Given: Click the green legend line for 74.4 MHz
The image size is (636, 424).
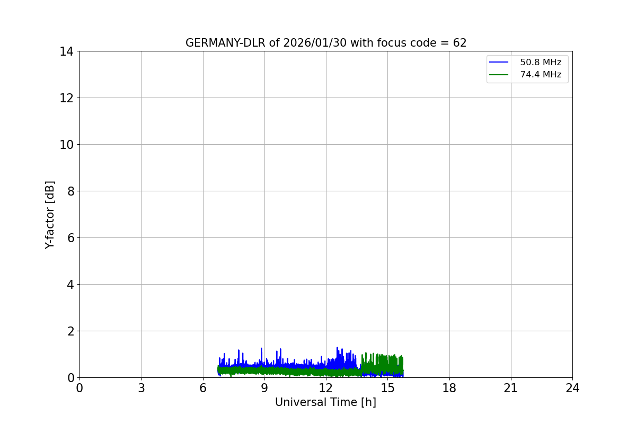Looking at the screenshot, I should [x=499, y=75].
